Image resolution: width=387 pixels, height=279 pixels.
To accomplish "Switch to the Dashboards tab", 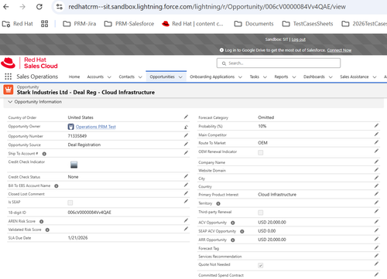I will [314, 77].
